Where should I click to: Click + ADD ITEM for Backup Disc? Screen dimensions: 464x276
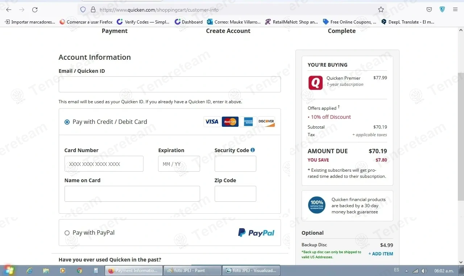coord(381,254)
